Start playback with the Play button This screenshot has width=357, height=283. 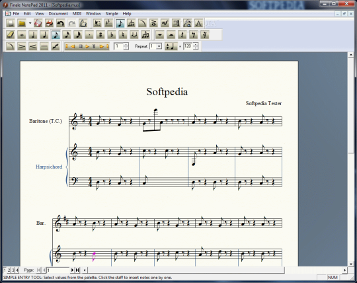[x=87, y=46]
